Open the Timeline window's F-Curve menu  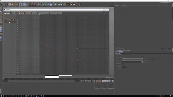[x=24, y=11]
